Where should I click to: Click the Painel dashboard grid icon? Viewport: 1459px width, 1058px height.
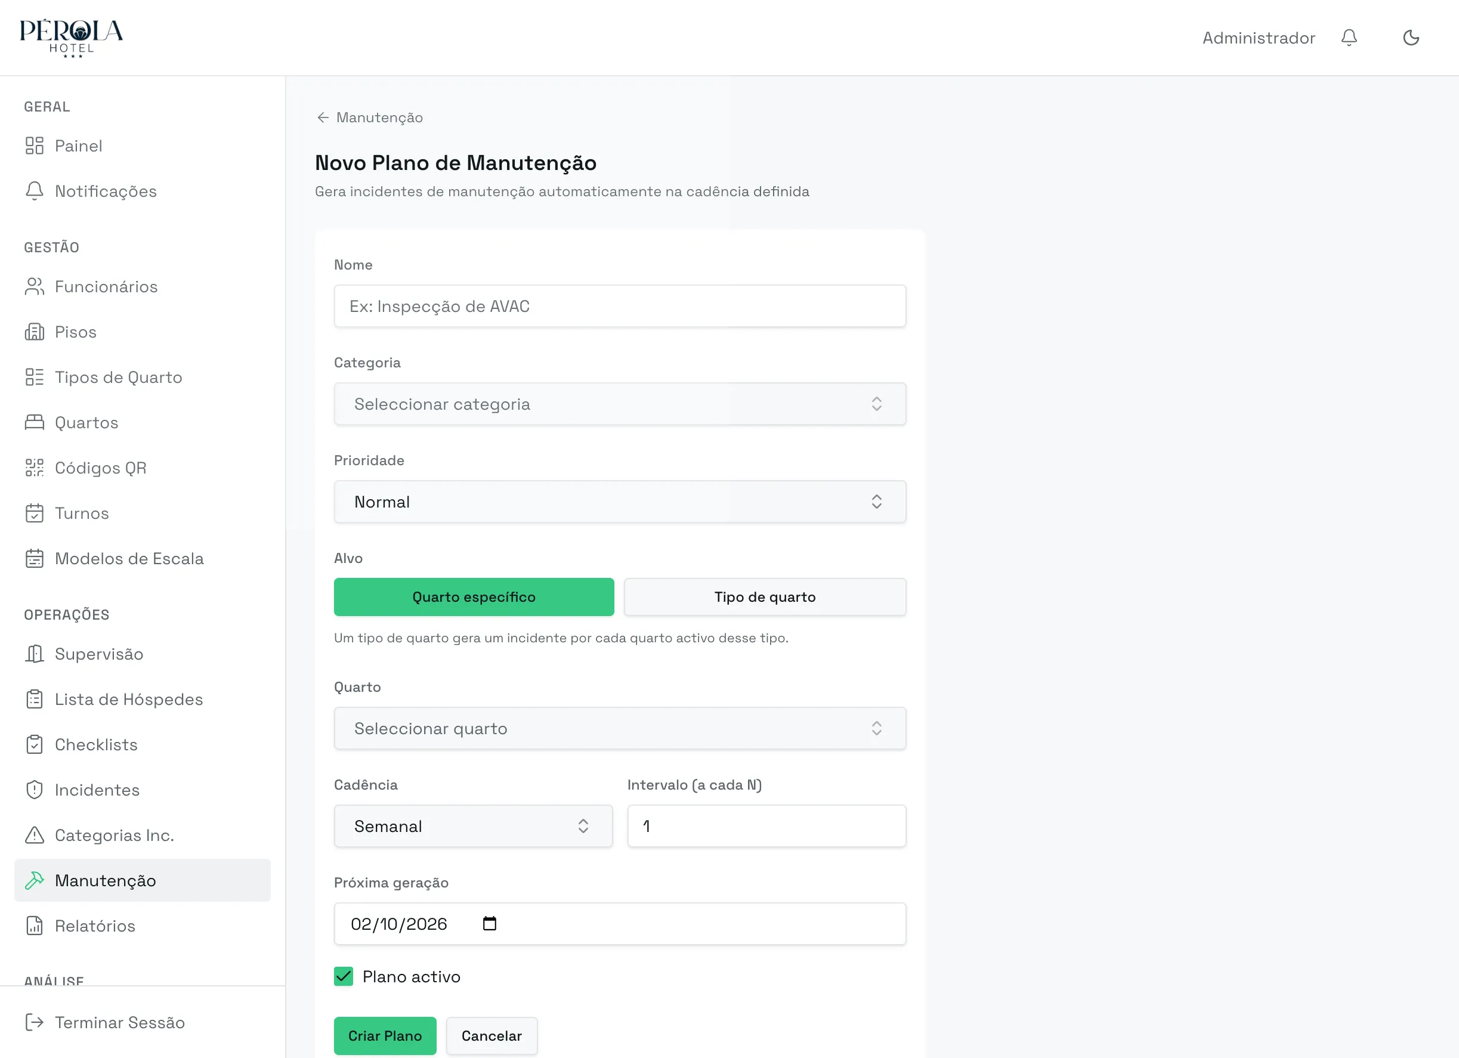(x=35, y=146)
